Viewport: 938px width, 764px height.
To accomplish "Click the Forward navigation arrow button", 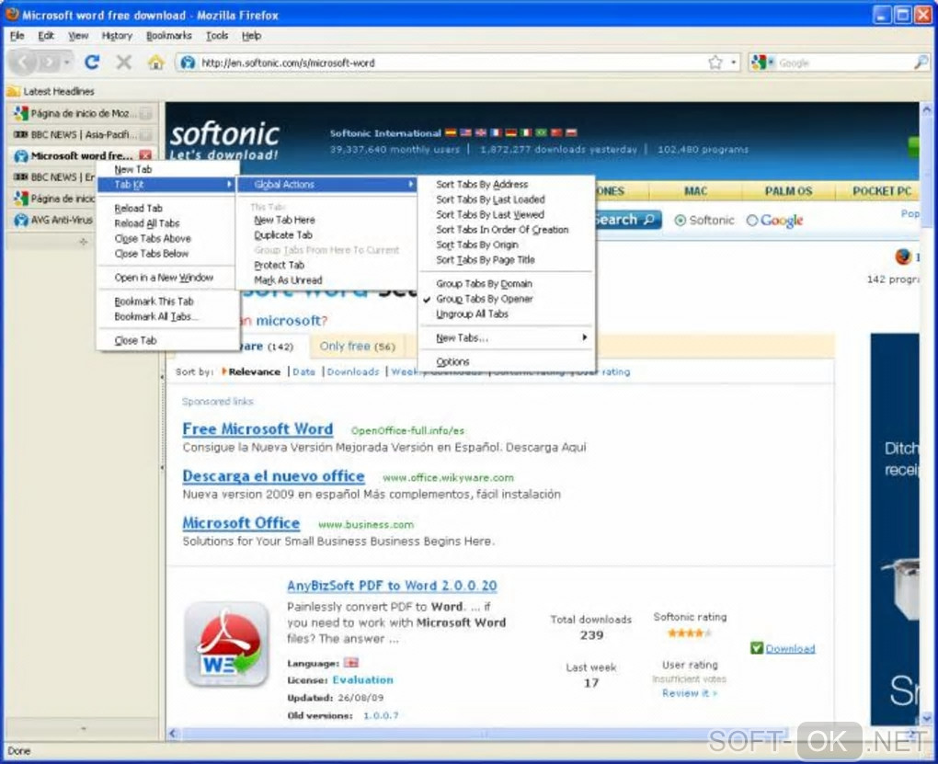I will (49, 62).
